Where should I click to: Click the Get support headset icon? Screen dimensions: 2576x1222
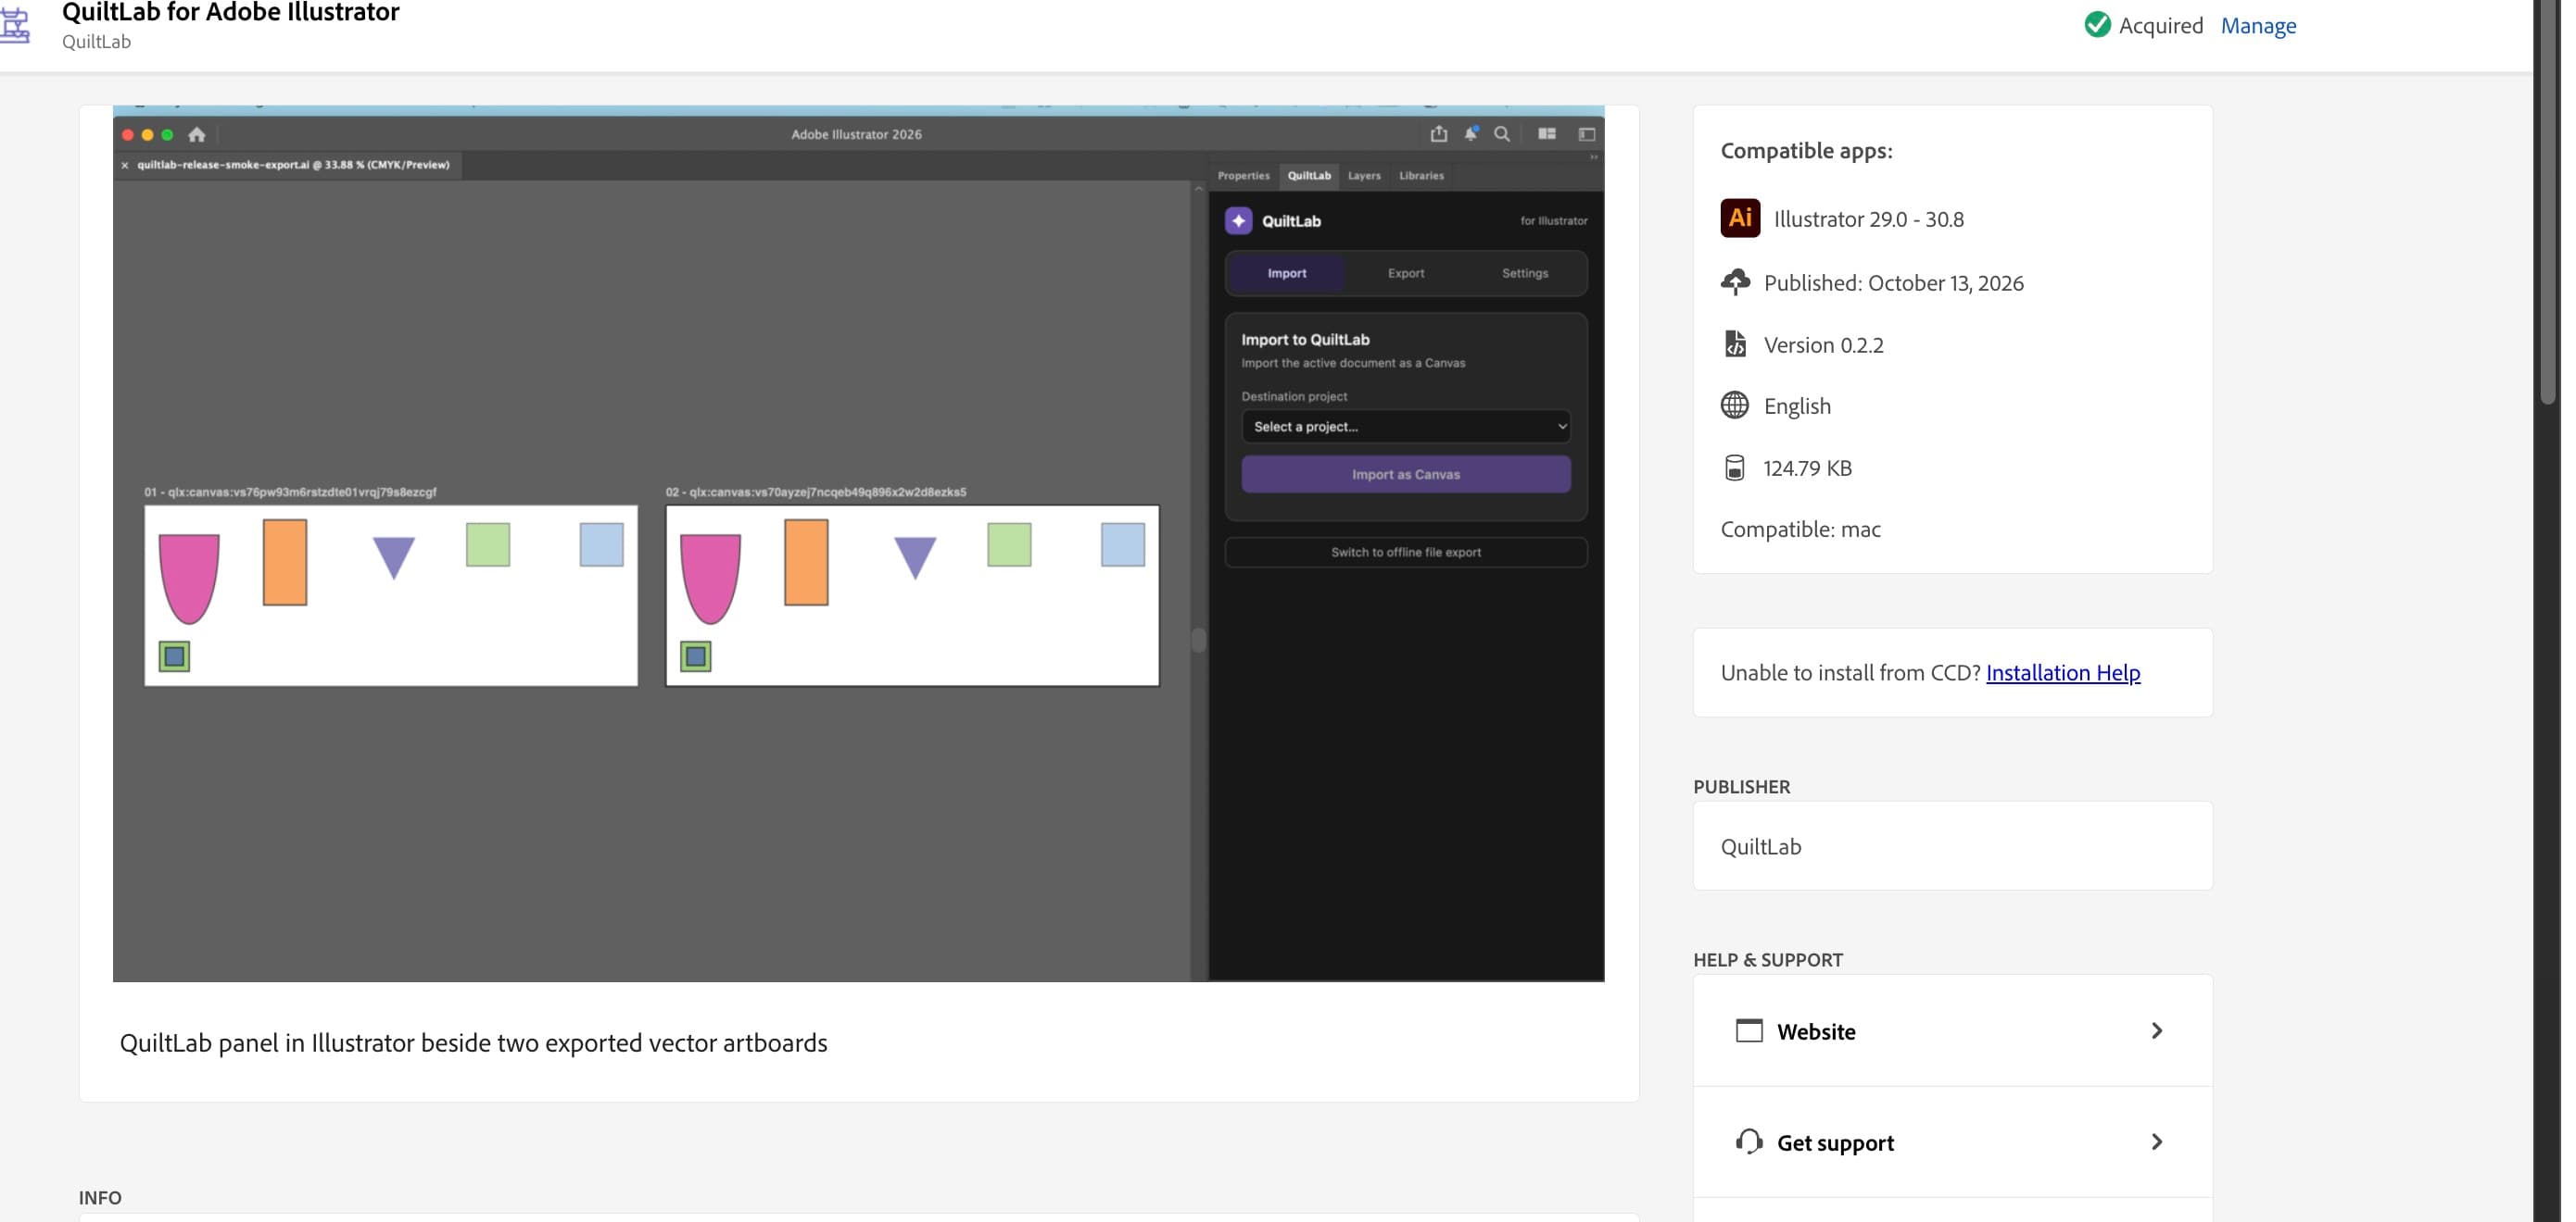coord(1749,1141)
